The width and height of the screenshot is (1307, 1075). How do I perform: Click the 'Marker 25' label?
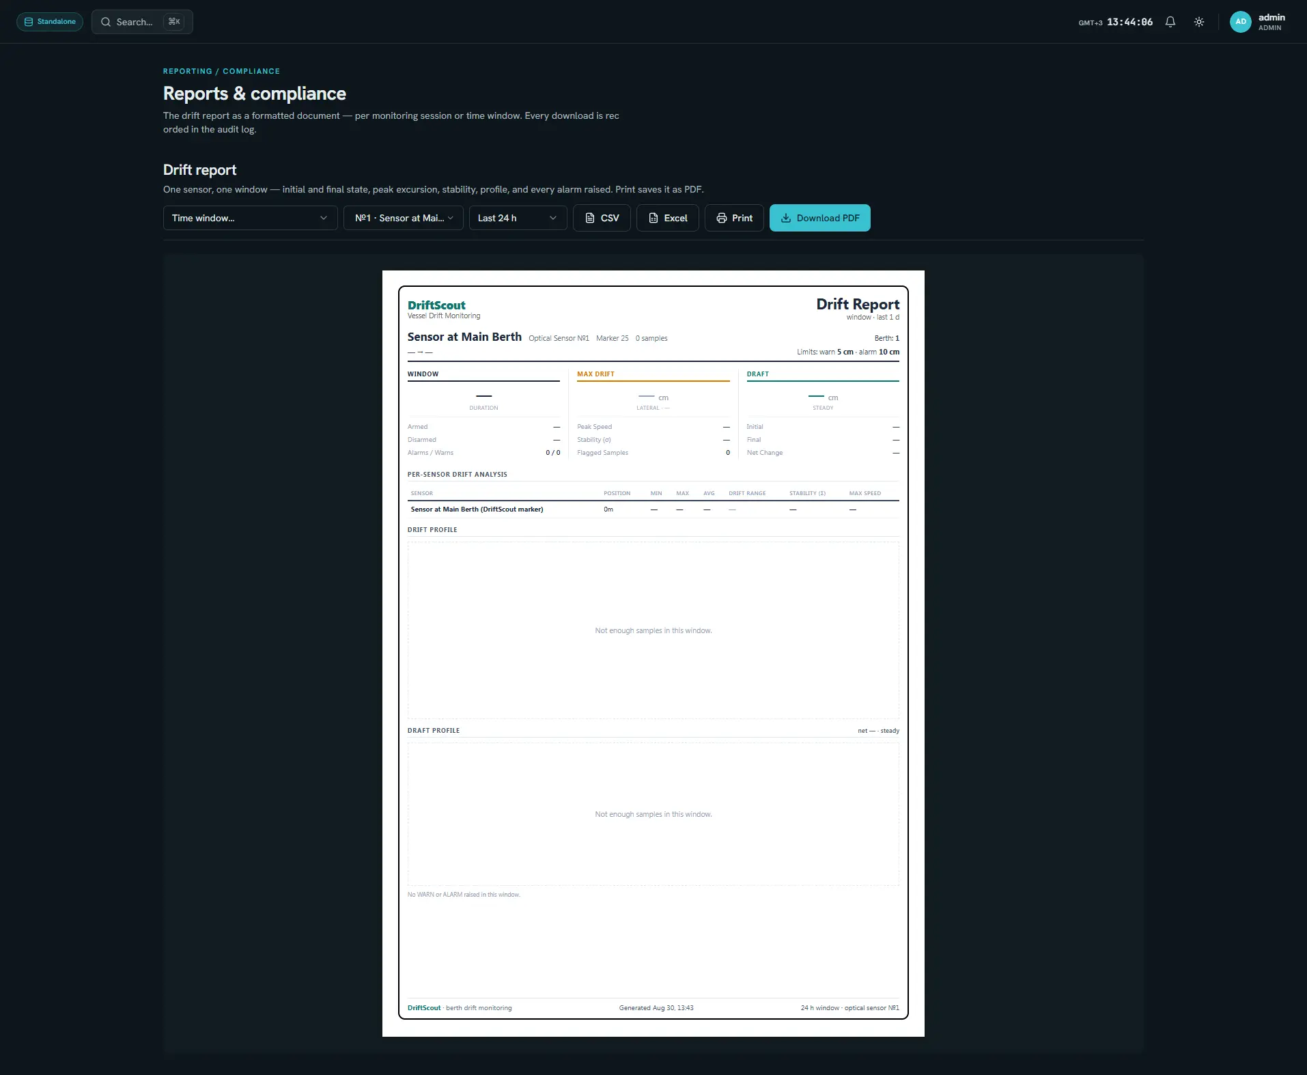(612, 339)
